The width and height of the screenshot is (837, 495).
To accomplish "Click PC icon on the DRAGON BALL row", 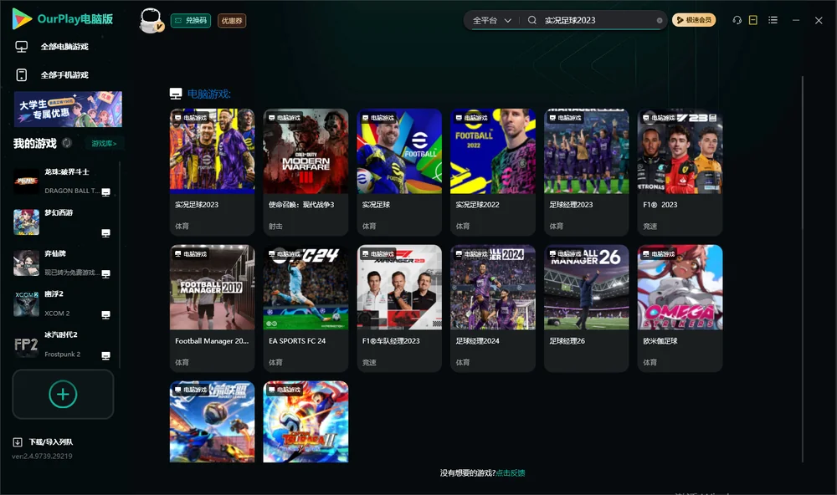I will click(x=105, y=192).
